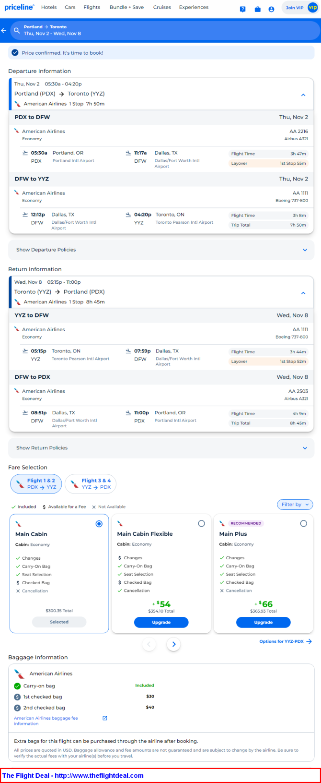
Task: Open the Bundle + Save menu item
Action: pos(126,7)
